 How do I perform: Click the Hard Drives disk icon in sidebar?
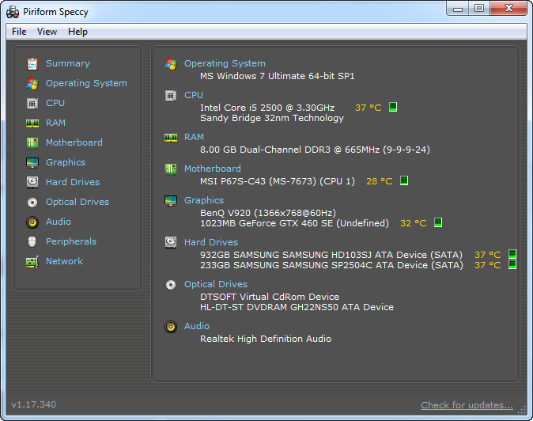pos(32,182)
